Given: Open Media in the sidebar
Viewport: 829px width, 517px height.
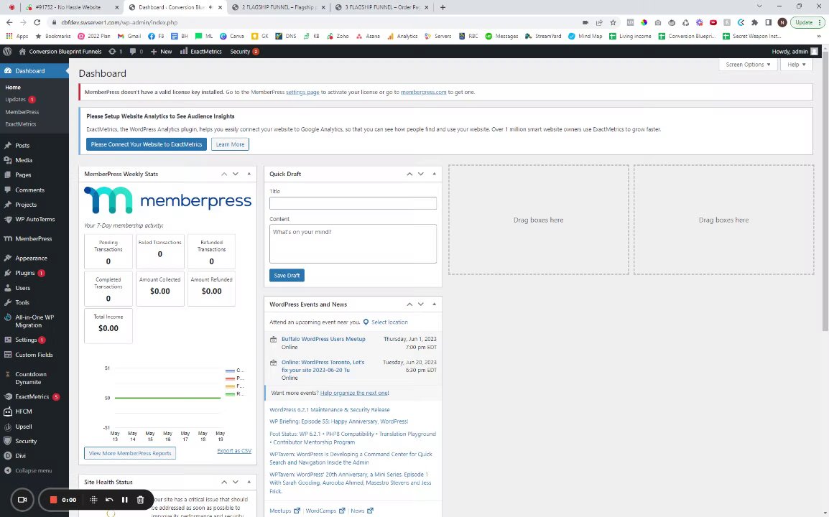Looking at the screenshot, I should [23, 160].
